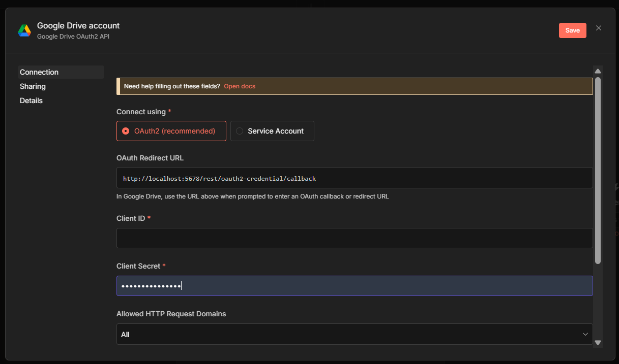Expand the Allowed HTTP Request Domains chevron
Image resolution: width=619 pixels, height=364 pixels.
pos(585,334)
